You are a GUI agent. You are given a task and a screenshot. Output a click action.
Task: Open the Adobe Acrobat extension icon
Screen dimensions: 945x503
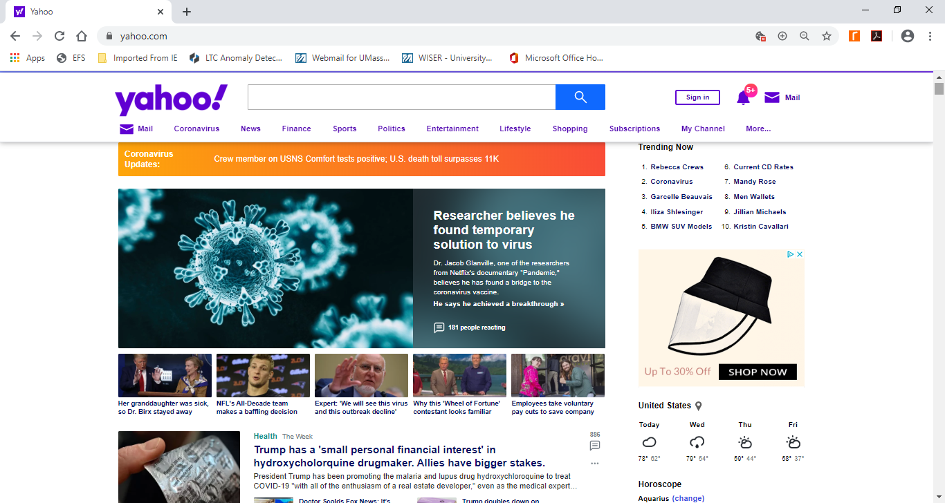point(877,36)
